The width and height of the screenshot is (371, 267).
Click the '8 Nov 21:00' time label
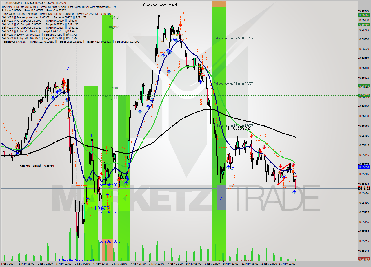pyautogui.click(x=231, y=264)
